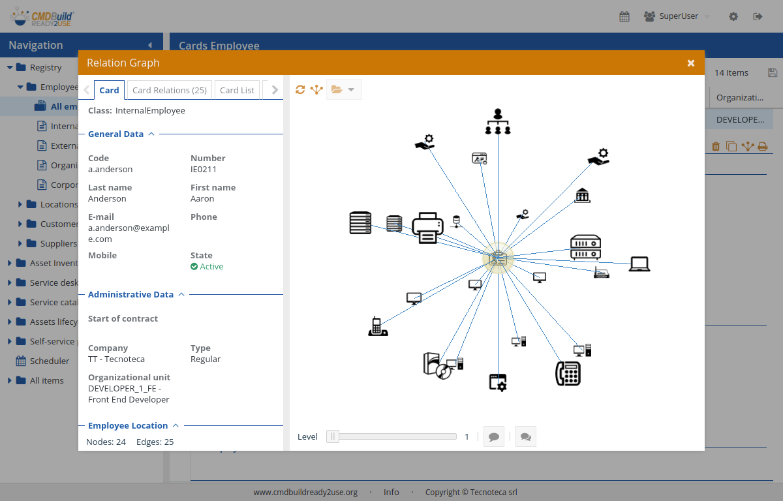Select the larger server rack node

pyautogui.click(x=360, y=223)
